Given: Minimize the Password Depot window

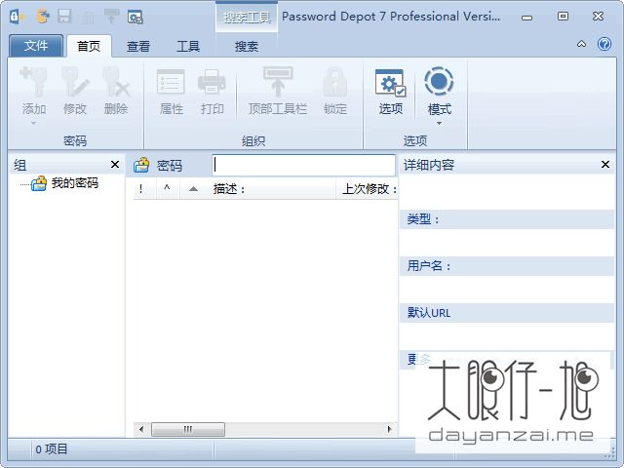Looking at the screenshot, I should tap(526, 18).
